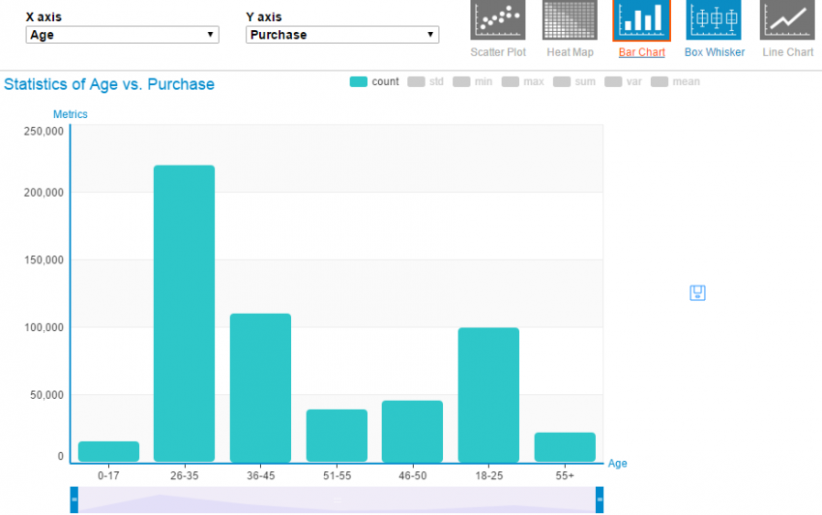The height and width of the screenshot is (515, 822).
Task: Enable the mean legend item
Action: 675,82
